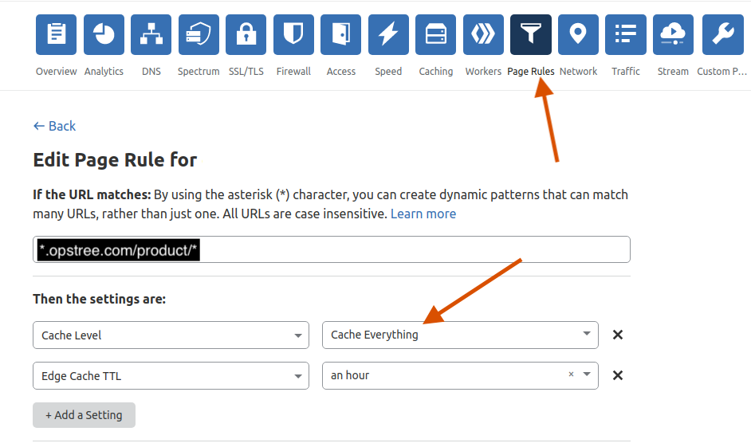Open the Custom Pages wrench tab
This screenshot has height=443, width=751.
pos(722,48)
